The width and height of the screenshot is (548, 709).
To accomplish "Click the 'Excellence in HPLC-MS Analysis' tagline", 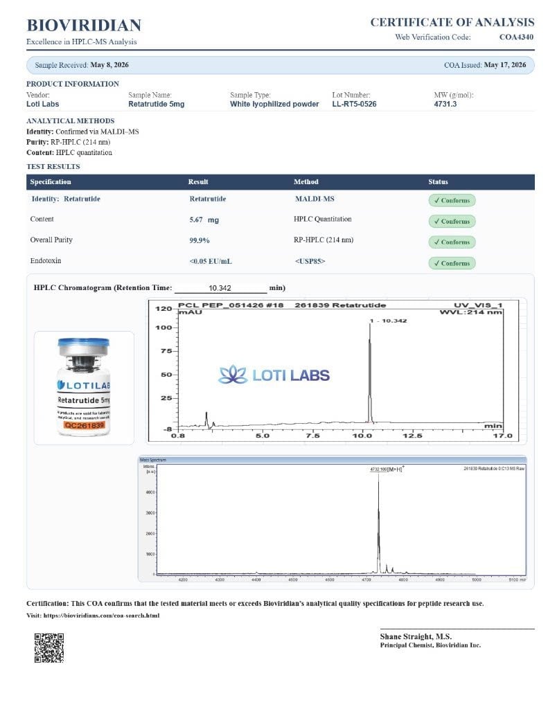I will pyautogui.click(x=82, y=42).
